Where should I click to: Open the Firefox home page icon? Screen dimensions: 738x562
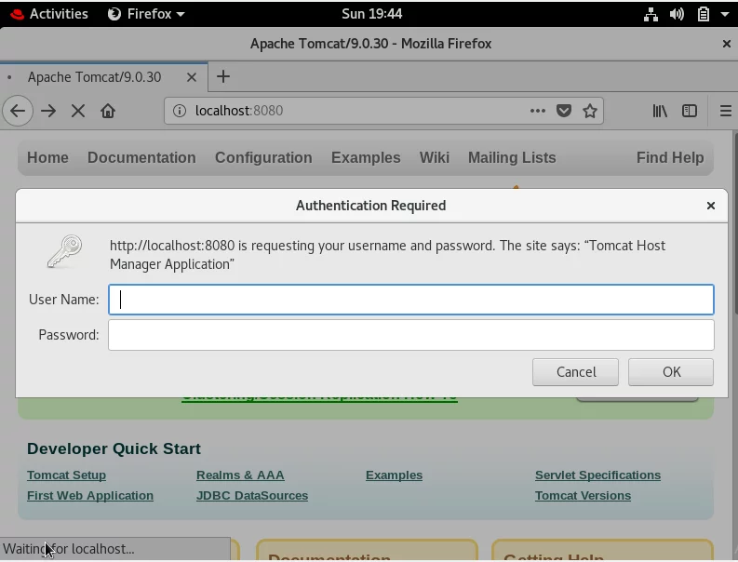pos(108,111)
